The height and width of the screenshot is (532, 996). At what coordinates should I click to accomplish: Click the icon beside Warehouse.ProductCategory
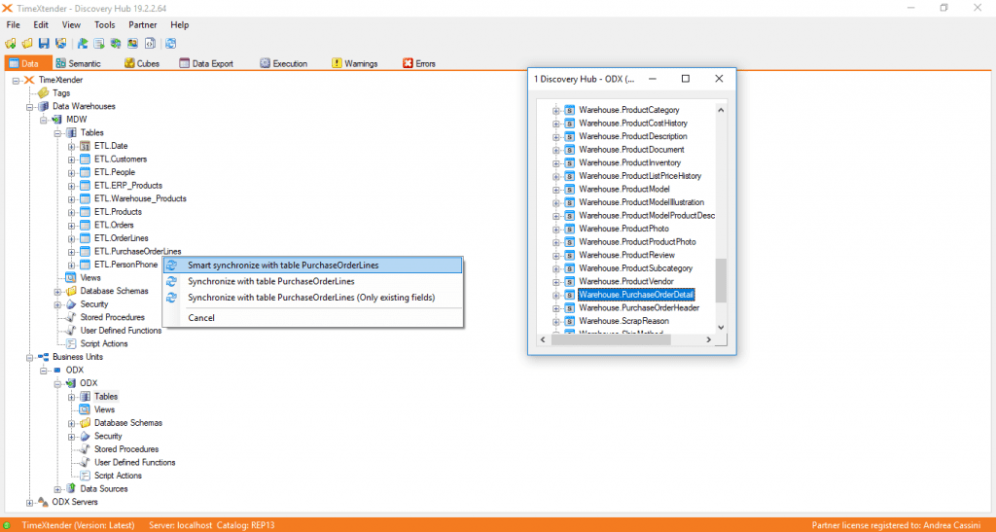pos(570,111)
